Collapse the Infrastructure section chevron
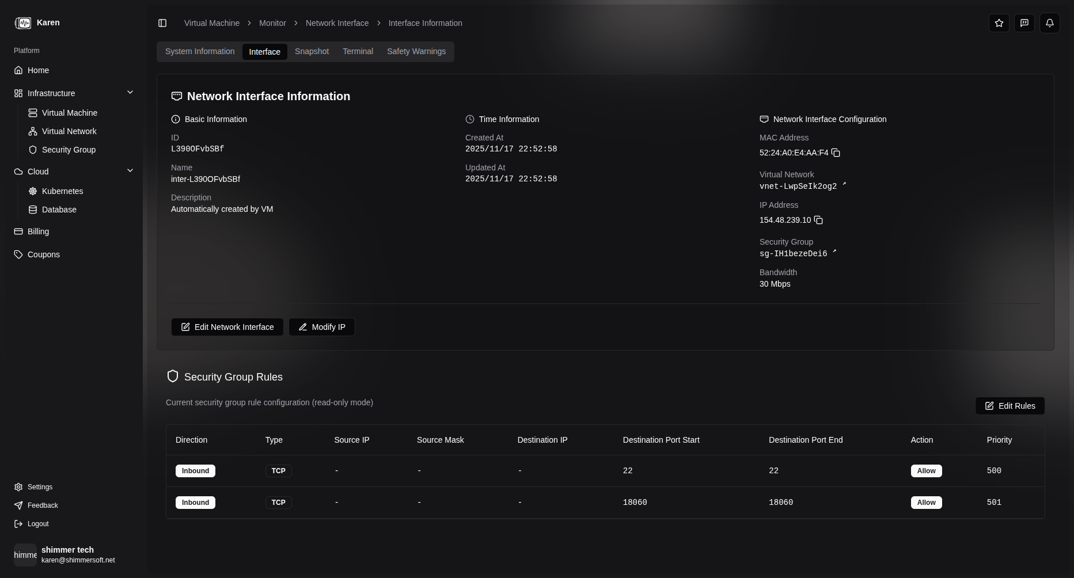The image size is (1074, 578). tap(130, 92)
